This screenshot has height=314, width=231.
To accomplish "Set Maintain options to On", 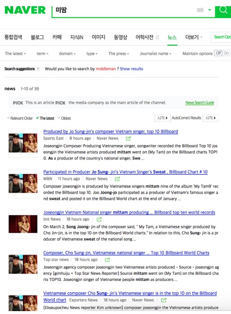I will pyautogui.click(x=226, y=53).
